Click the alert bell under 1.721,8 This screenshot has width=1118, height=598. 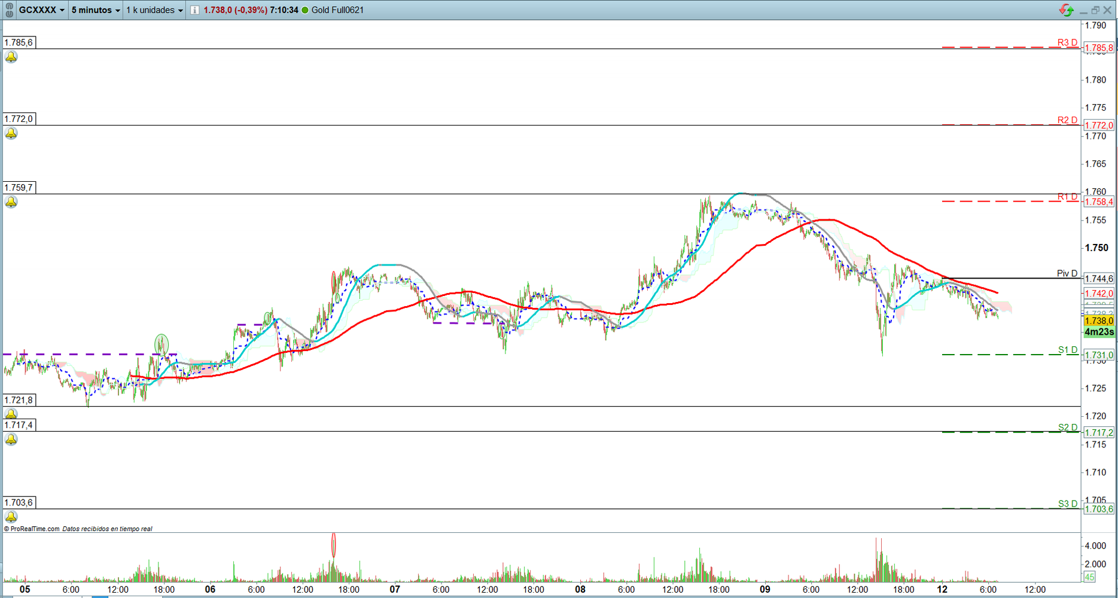click(x=11, y=414)
